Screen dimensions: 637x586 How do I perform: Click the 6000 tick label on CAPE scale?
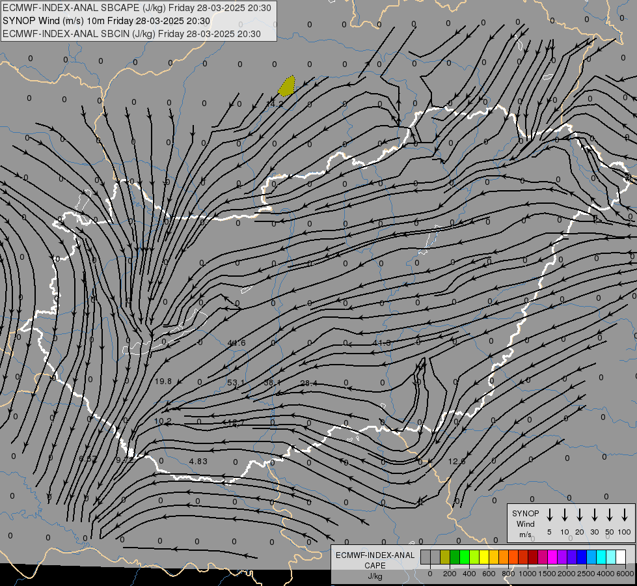[625, 574]
